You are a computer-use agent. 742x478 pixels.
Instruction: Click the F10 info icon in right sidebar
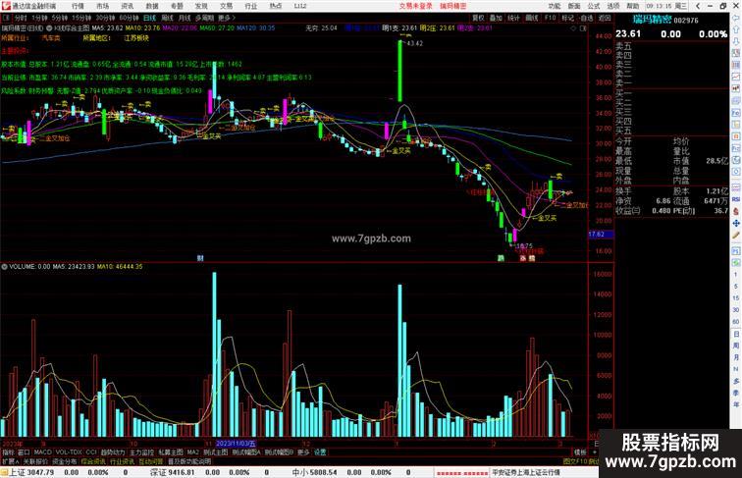[x=736, y=113]
